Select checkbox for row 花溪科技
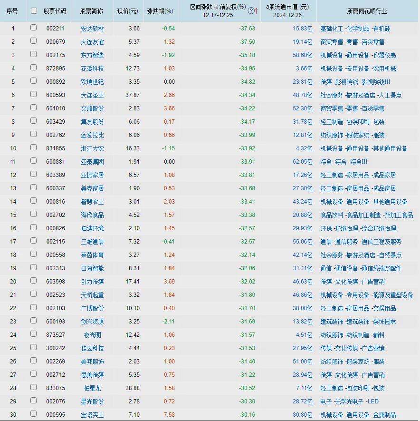This screenshot has height=421, width=420. click(34, 68)
